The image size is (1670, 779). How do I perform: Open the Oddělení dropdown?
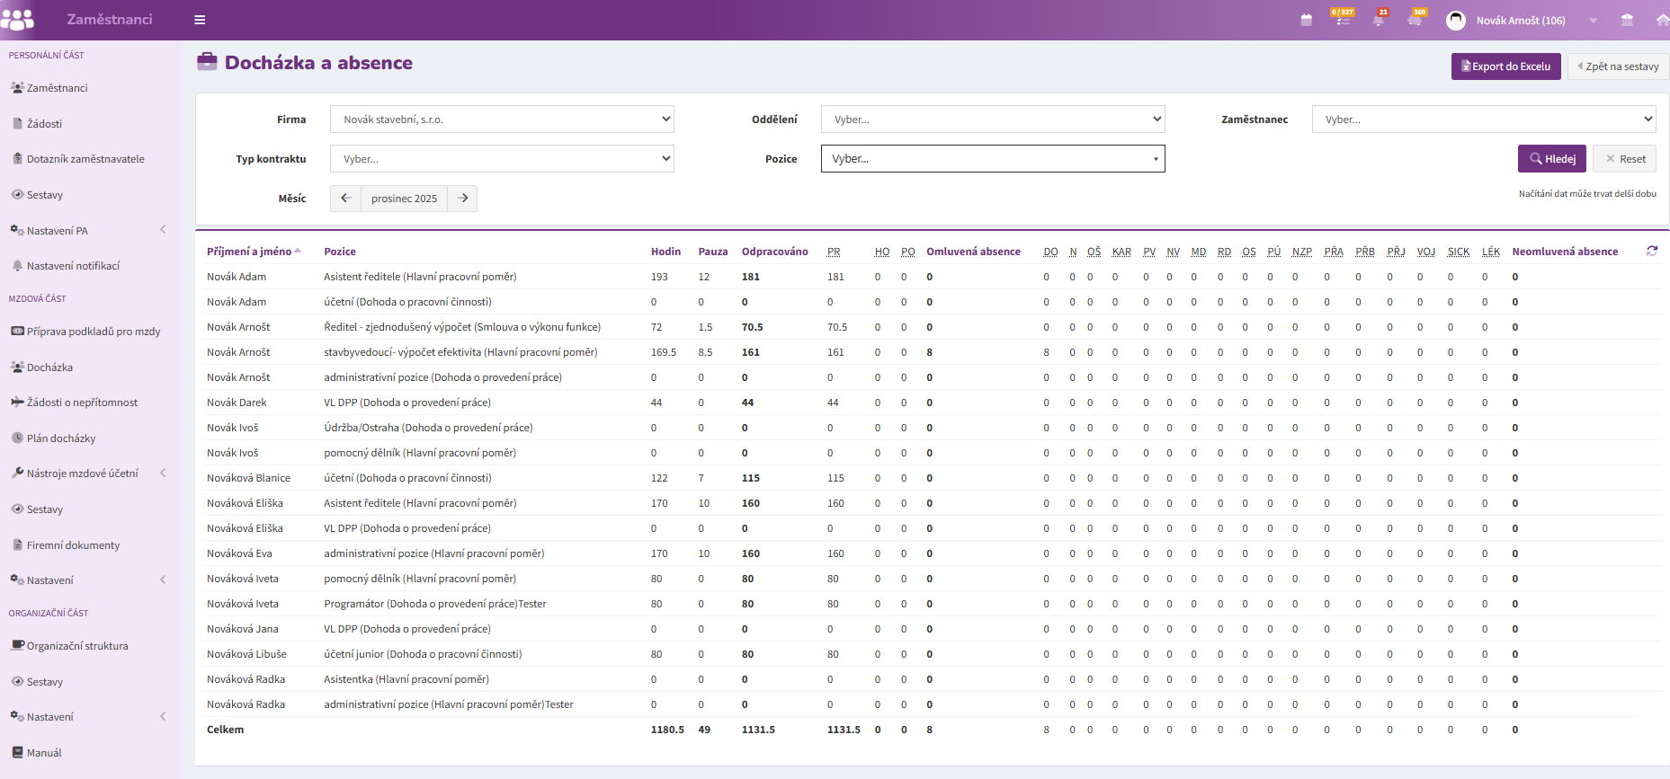click(993, 120)
